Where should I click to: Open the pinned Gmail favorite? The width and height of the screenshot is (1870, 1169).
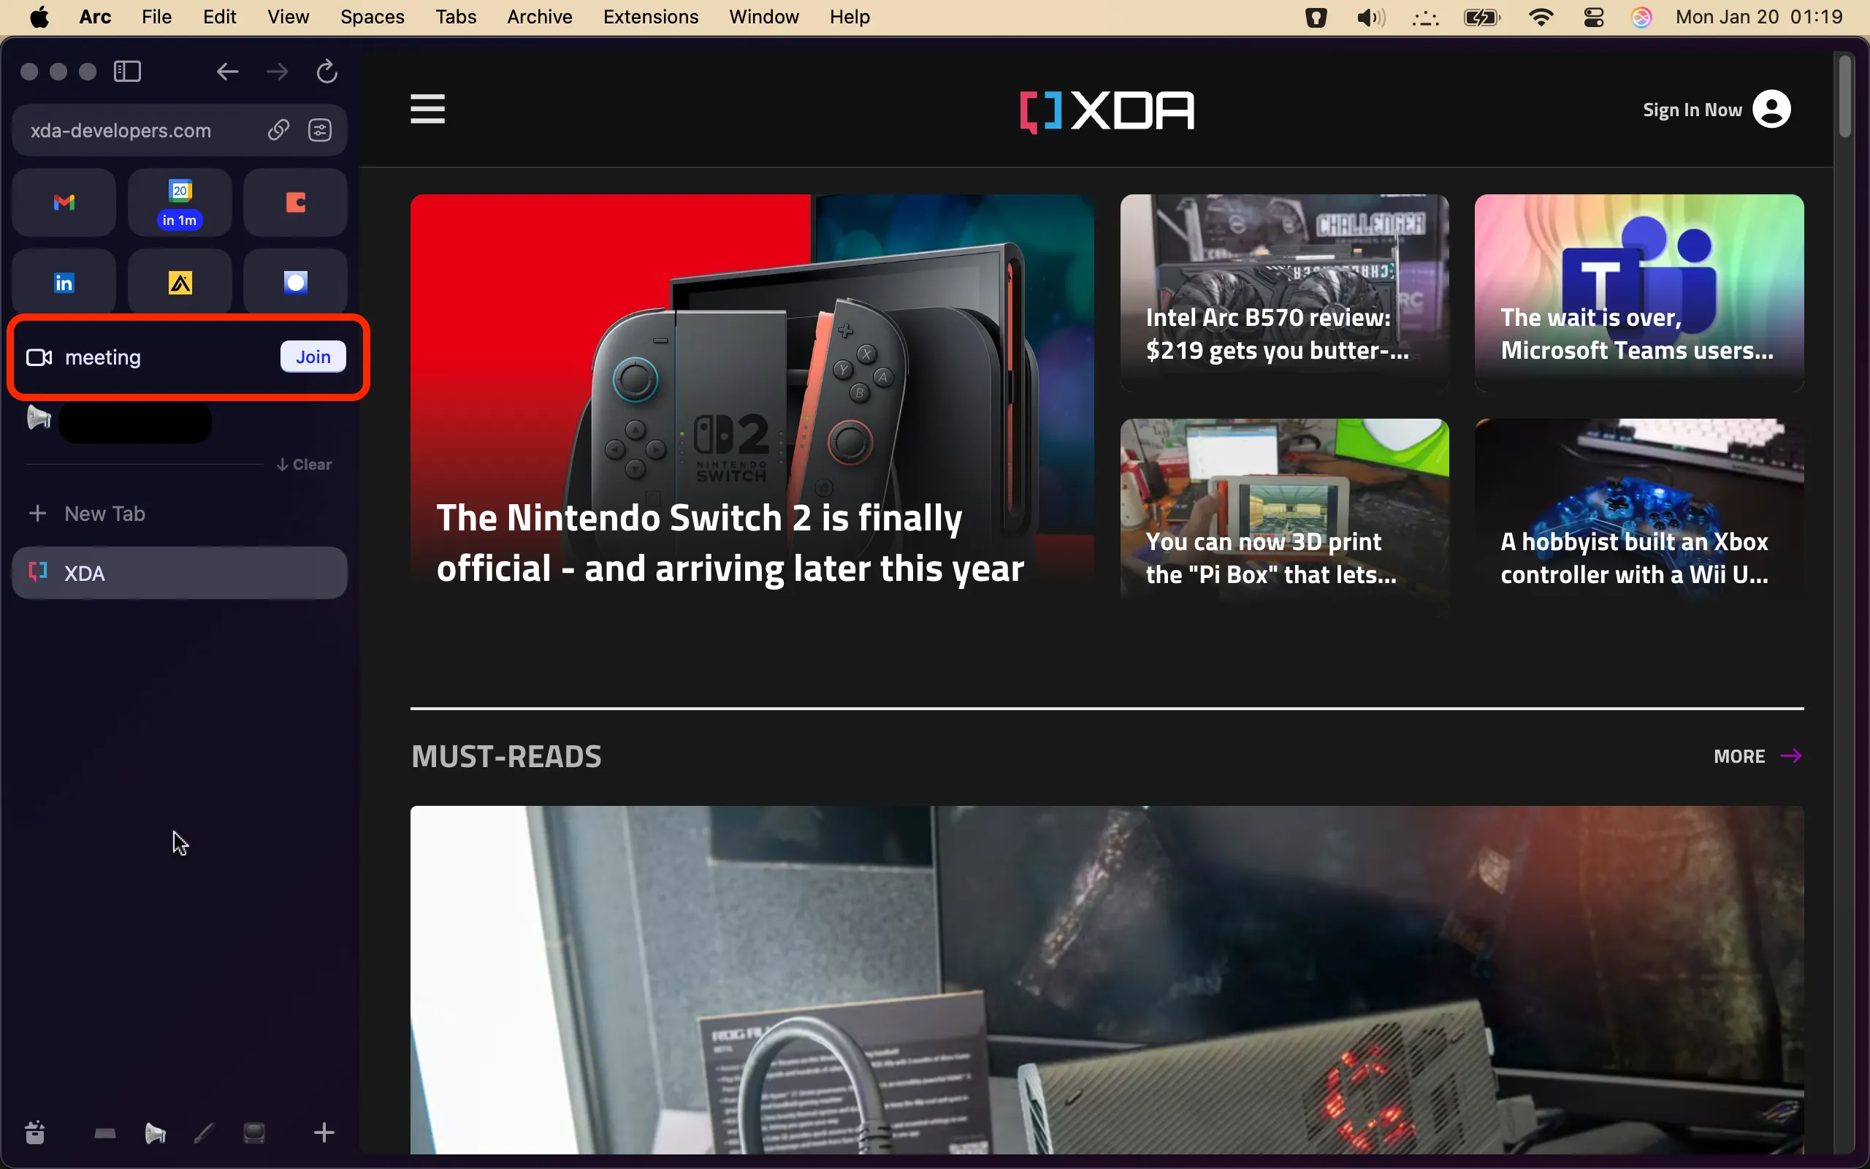coord(64,202)
